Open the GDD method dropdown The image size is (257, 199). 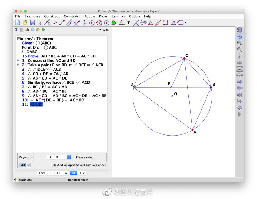pos(104,30)
